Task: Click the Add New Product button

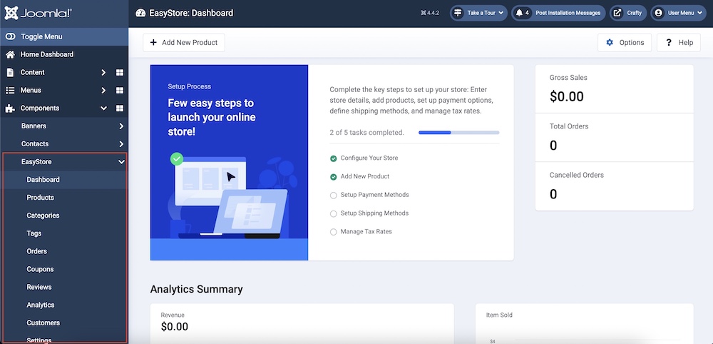Action: pos(184,43)
